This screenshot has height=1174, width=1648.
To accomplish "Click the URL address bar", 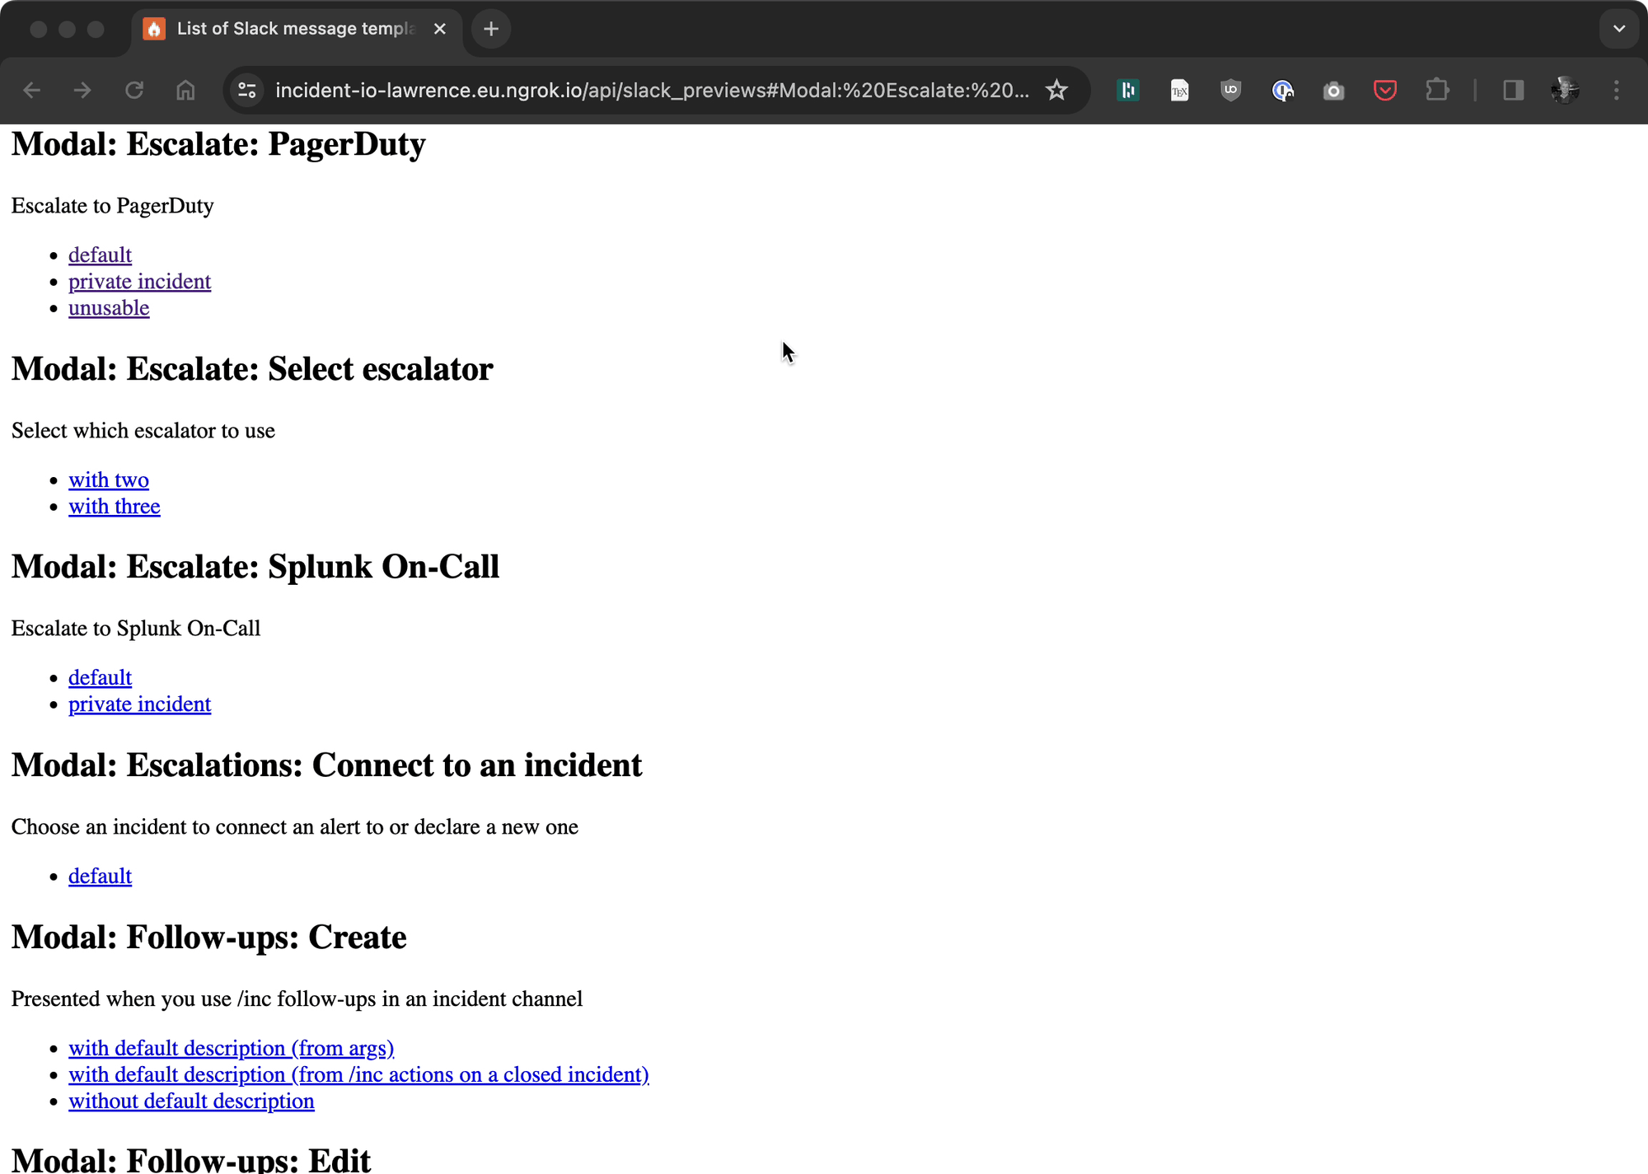I will [651, 91].
